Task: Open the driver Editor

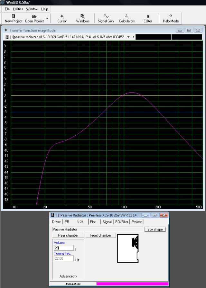Action: click(x=148, y=18)
